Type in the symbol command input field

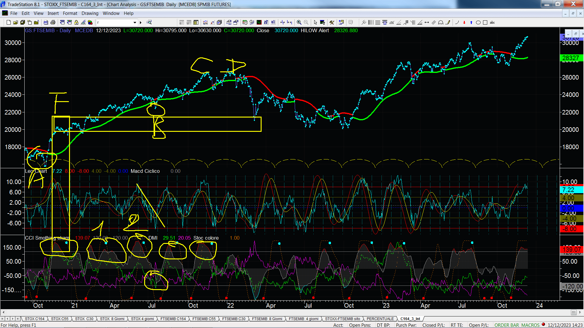click(x=114, y=22)
